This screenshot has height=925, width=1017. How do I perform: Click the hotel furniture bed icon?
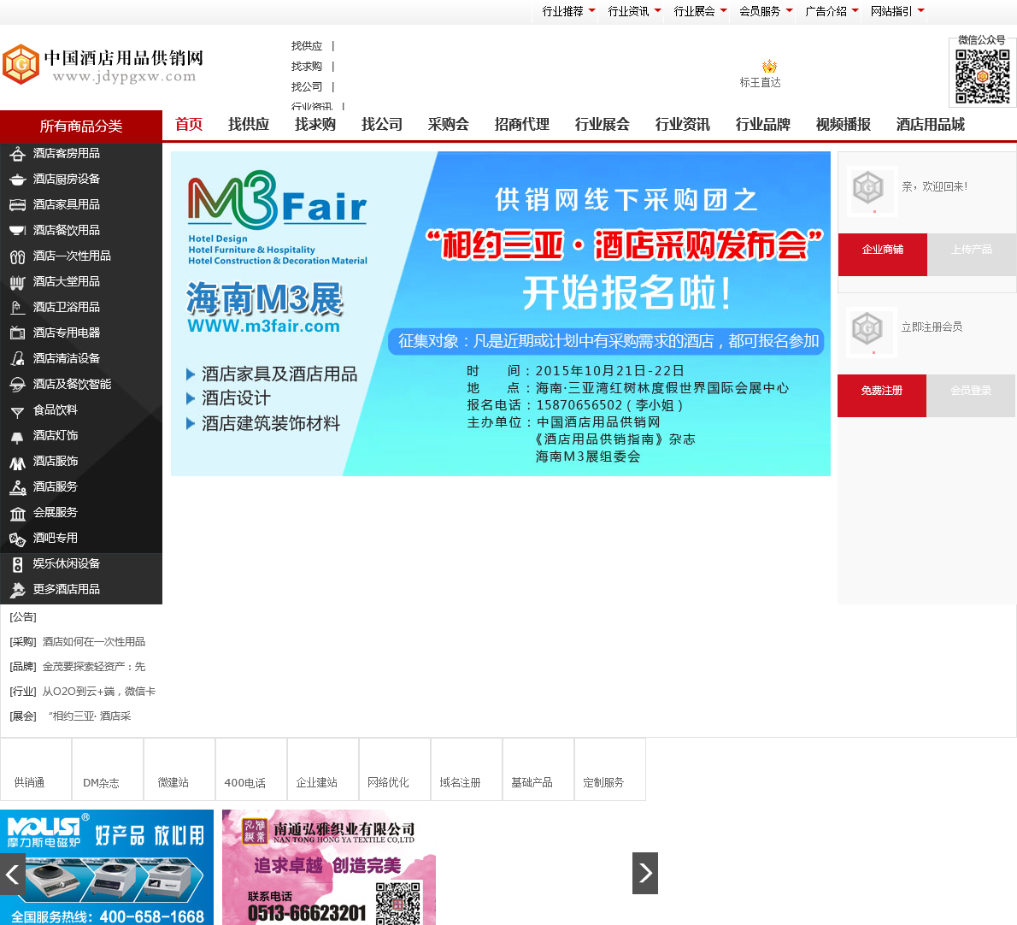tap(17, 205)
